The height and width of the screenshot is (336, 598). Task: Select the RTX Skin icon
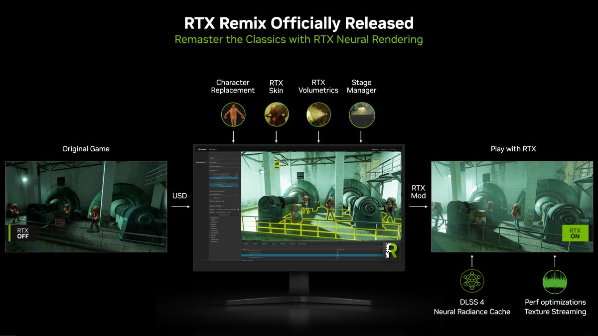[276, 114]
